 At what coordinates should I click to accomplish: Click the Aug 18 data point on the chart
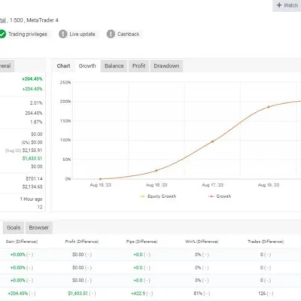269,107
